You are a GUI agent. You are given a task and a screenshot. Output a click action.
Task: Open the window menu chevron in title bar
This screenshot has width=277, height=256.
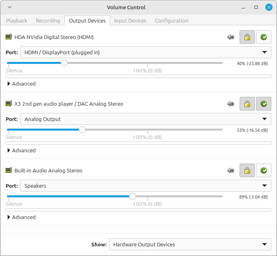tap(10, 7)
